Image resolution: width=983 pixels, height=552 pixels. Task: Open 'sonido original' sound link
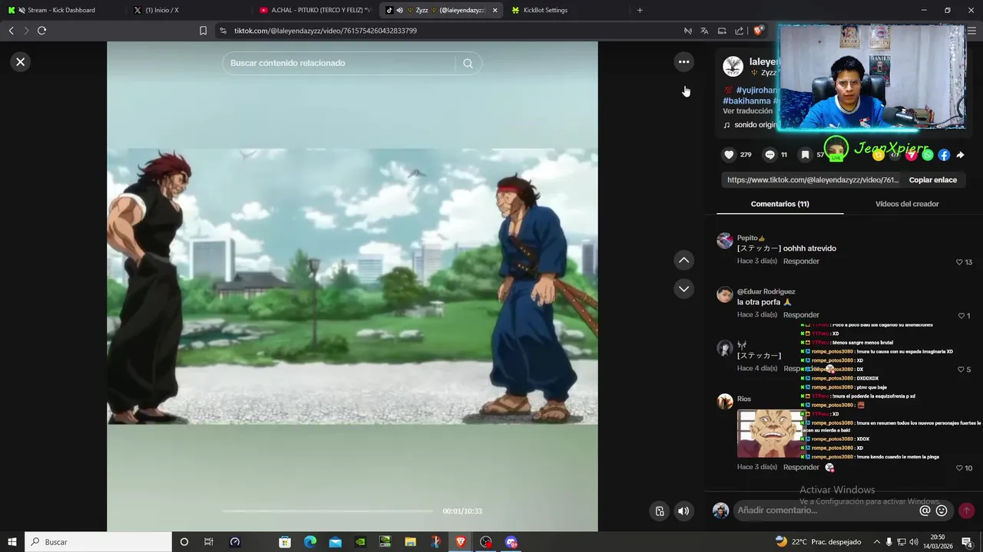click(x=750, y=125)
